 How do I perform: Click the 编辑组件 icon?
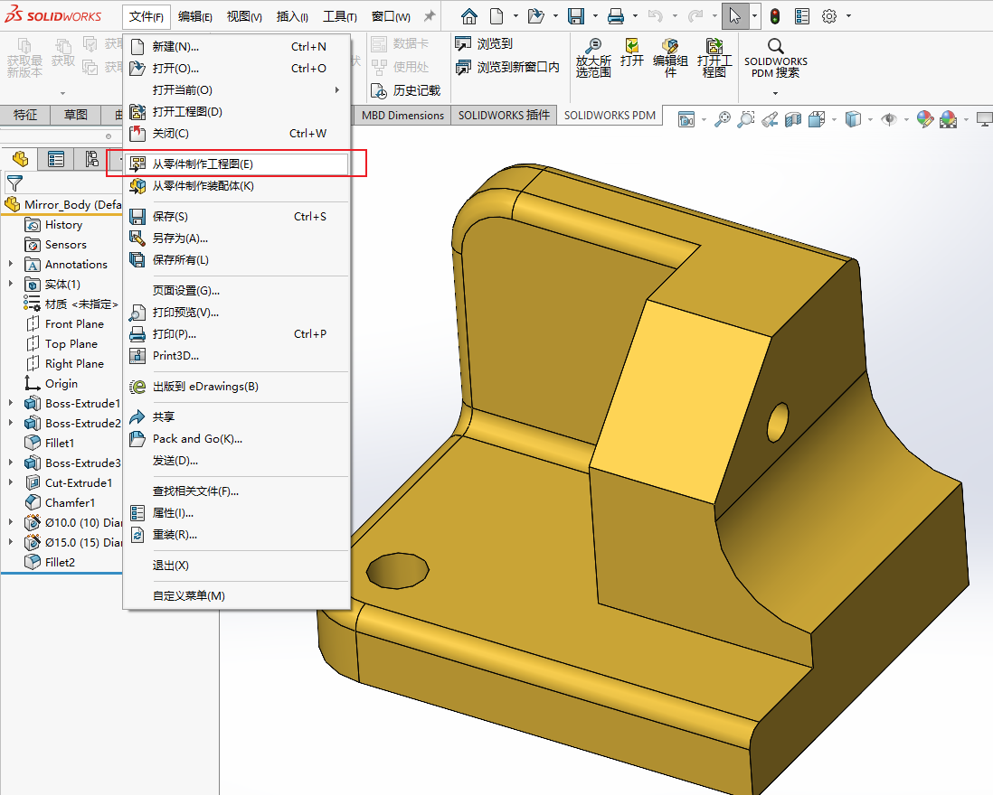pyautogui.click(x=670, y=58)
